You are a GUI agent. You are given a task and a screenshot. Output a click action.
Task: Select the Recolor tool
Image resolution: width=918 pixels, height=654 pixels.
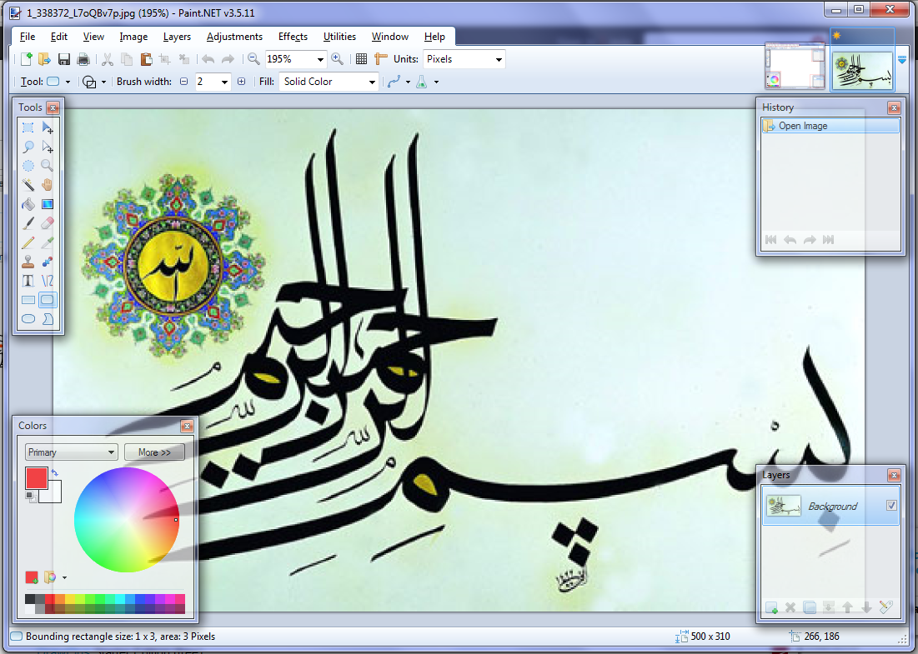(x=48, y=262)
